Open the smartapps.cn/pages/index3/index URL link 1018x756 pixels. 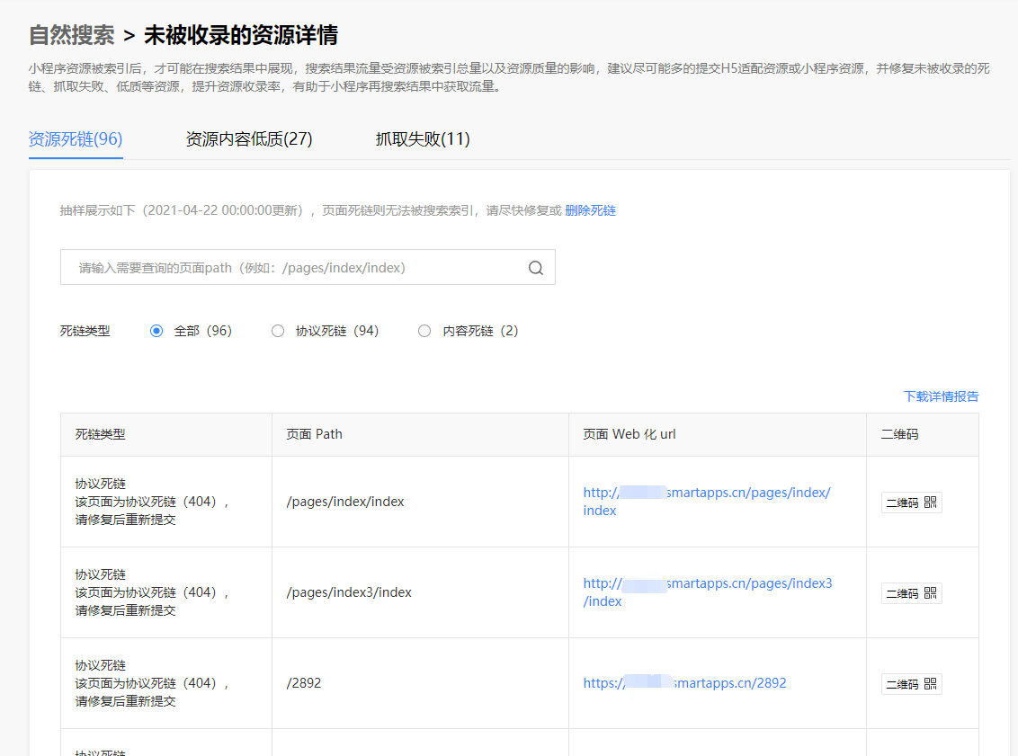[x=707, y=592]
